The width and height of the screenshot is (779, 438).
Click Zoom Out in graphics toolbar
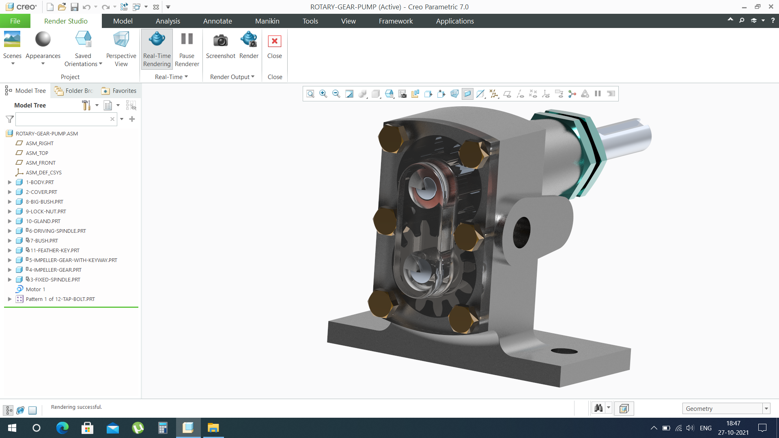coord(336,94)
